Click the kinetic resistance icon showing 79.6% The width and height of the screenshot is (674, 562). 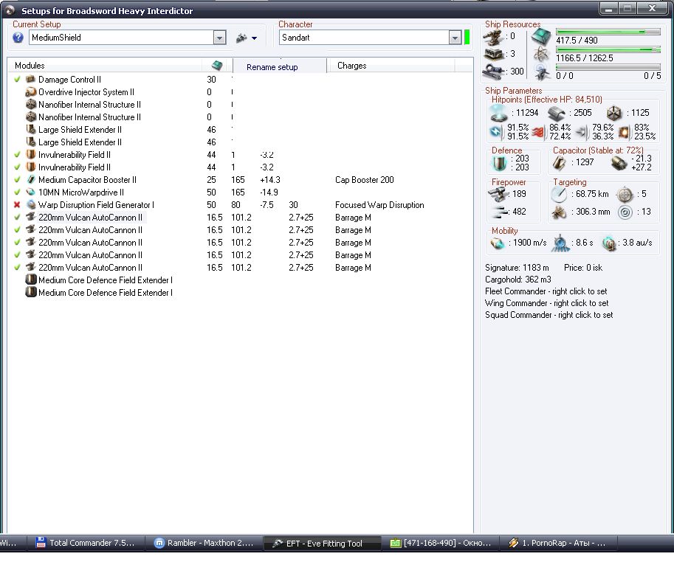tap(581, 132)
